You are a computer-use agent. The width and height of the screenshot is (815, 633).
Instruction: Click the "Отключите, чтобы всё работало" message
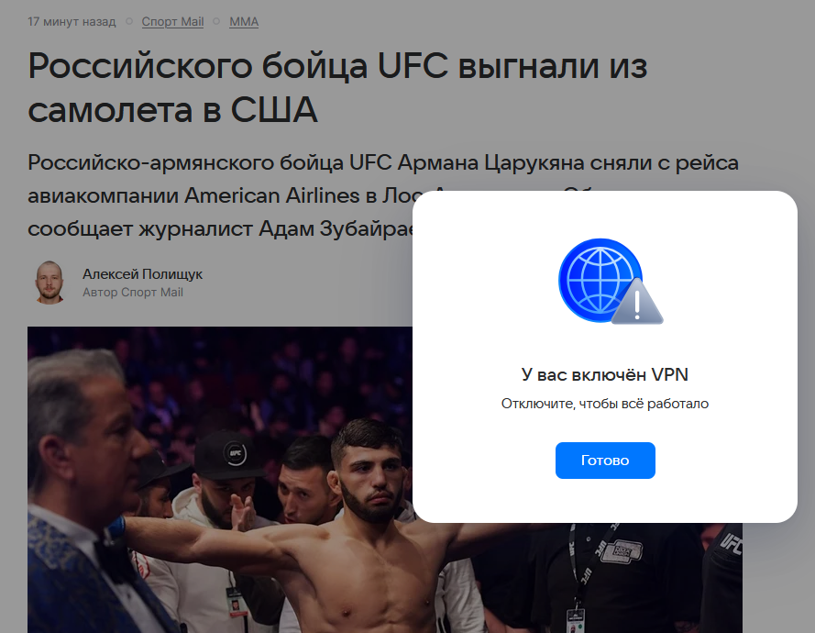pyautogui.click(x=605, y=404)
